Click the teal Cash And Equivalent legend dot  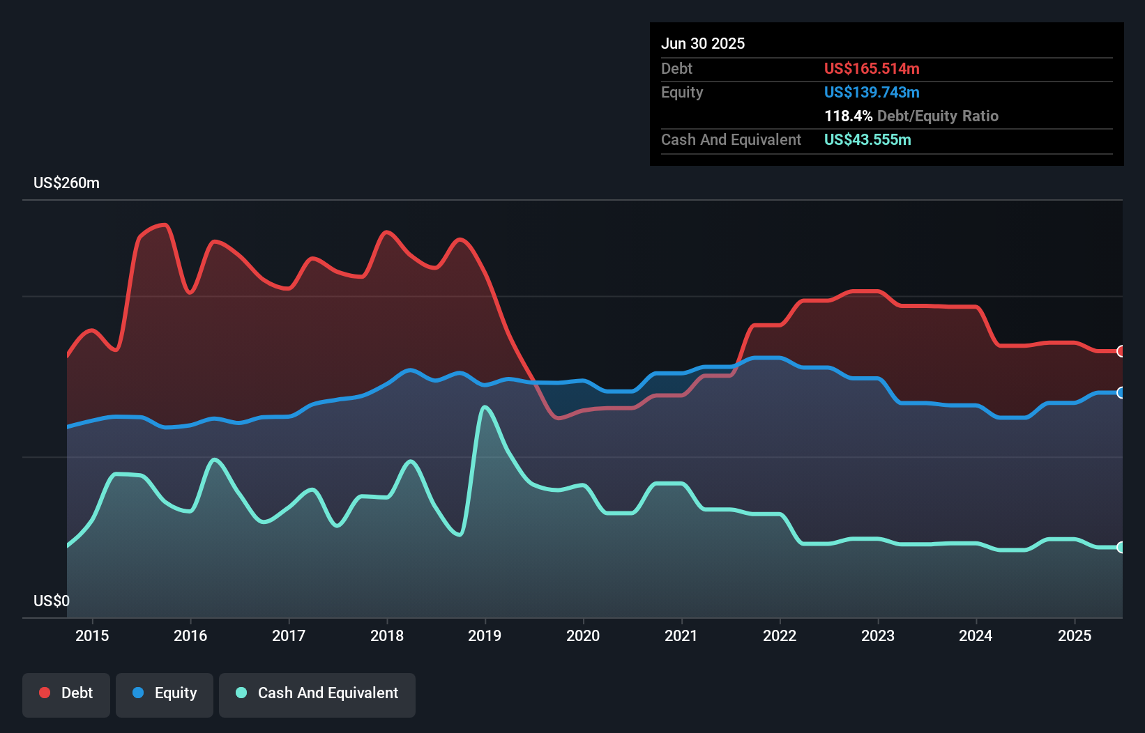point(241,693)
